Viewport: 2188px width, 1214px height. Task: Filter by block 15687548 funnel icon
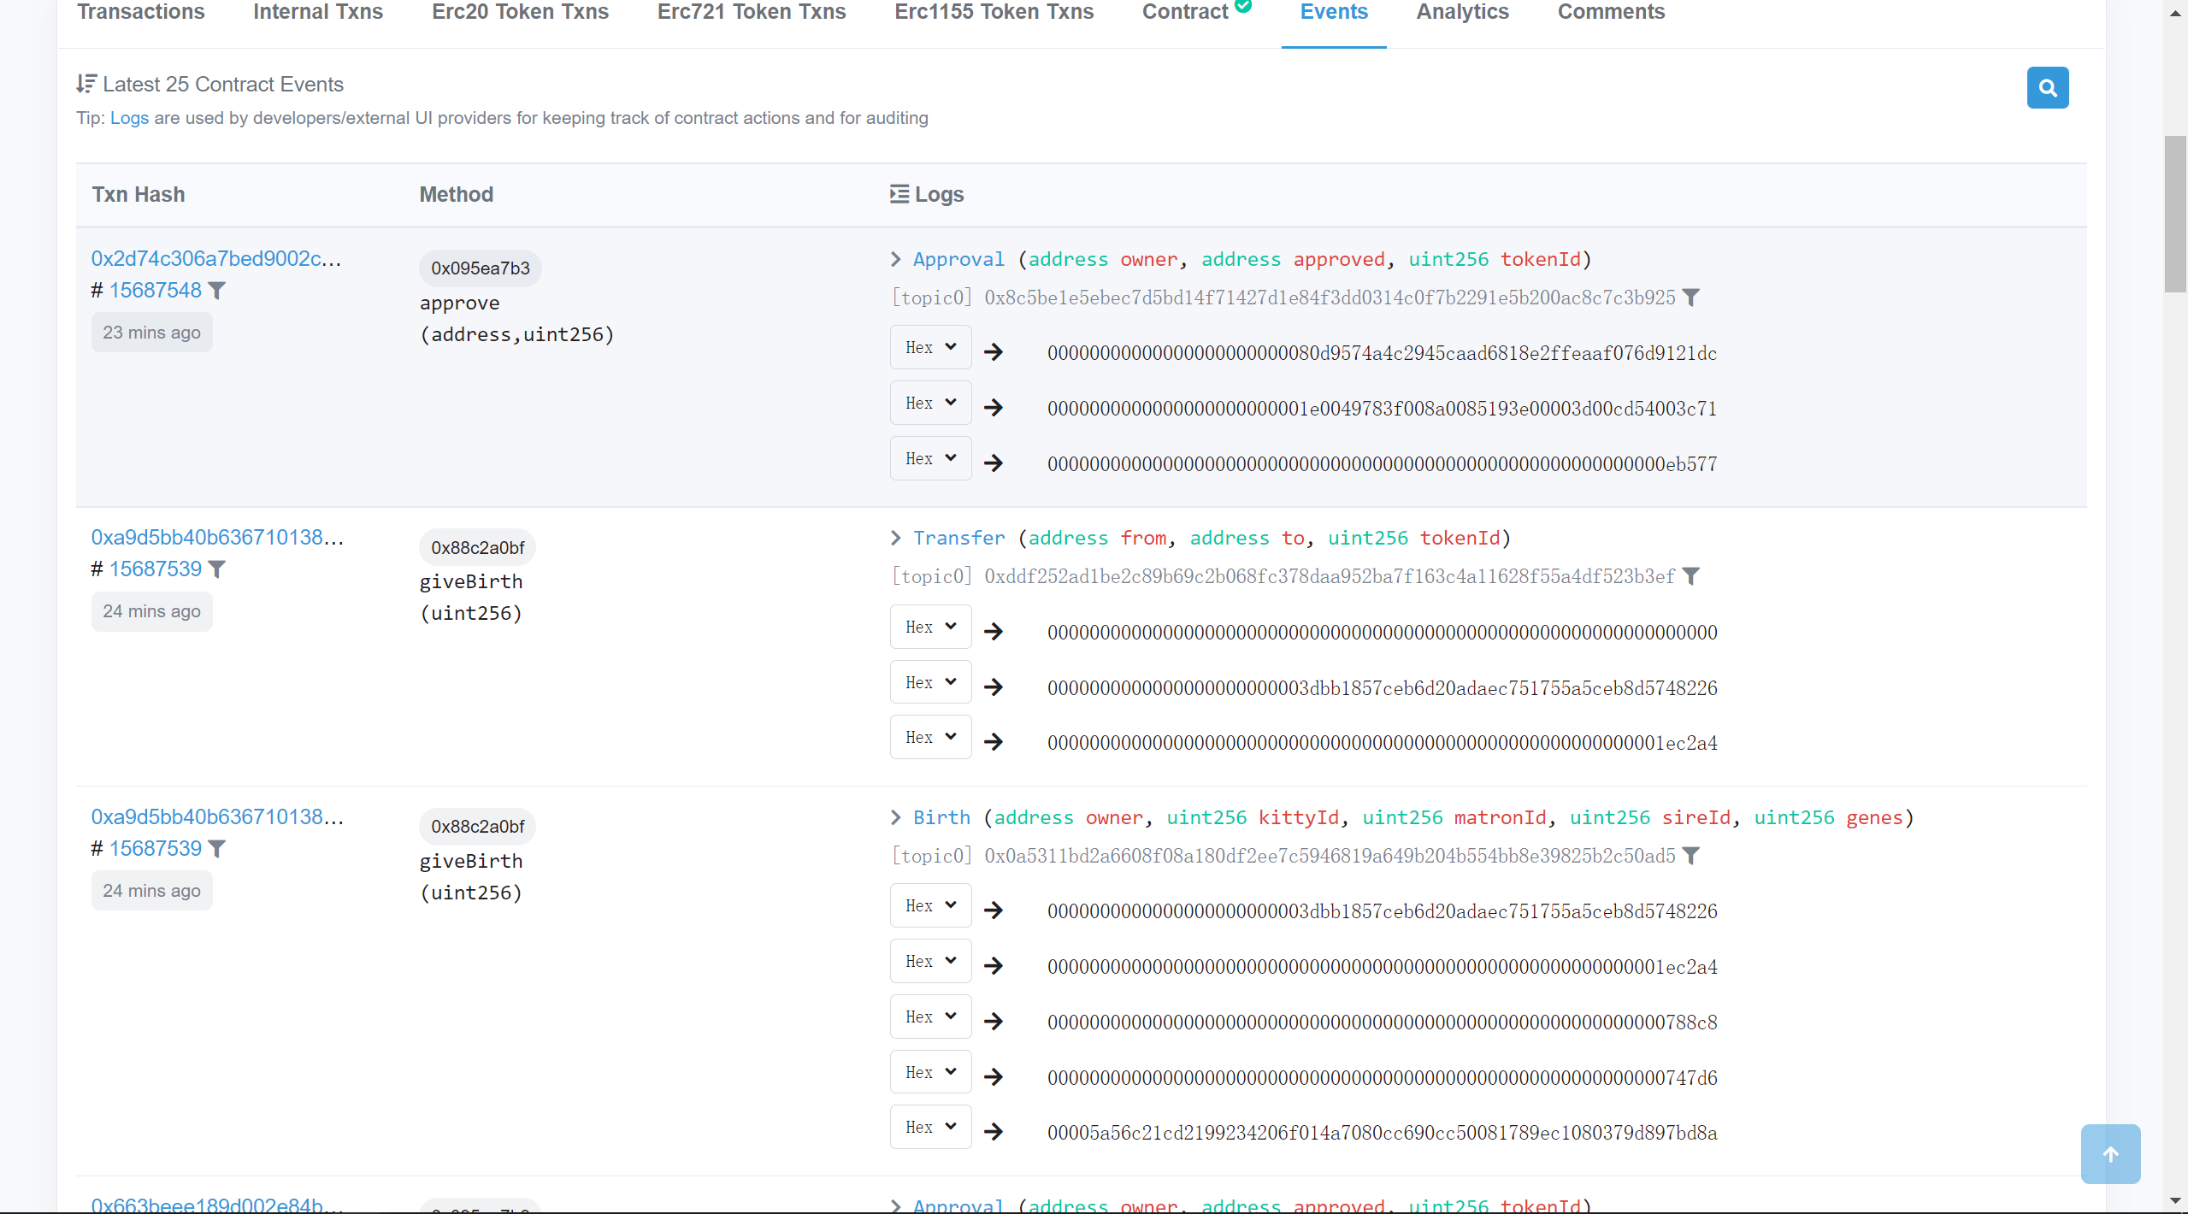tap(217, 291)
